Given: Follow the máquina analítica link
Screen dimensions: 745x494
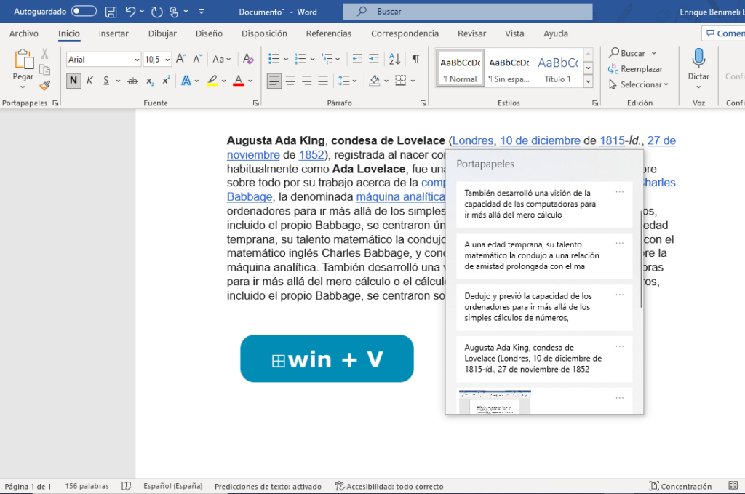Looking at the screenshot, I should (401, 197).
